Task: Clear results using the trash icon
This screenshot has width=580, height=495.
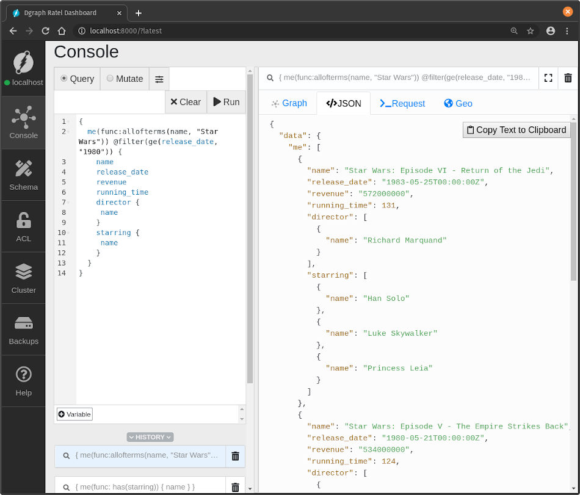Action: pos(568,78)
